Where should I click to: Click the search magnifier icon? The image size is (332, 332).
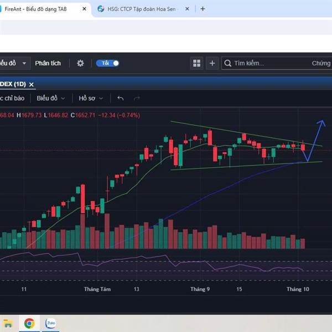coord(227,63)
